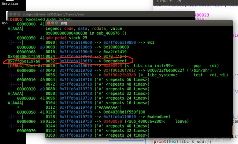
Task: Click the blue word data in Legend
Action: pyautogui.click(x=82, y=28)
